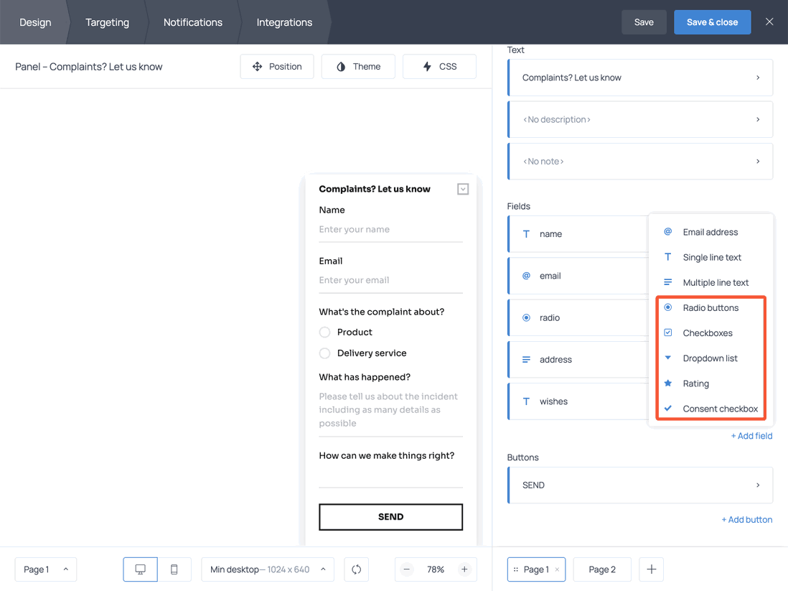Viewport: 788px width, 591px height.
Task: Refresh the widget preview
Action: [356, 569]
